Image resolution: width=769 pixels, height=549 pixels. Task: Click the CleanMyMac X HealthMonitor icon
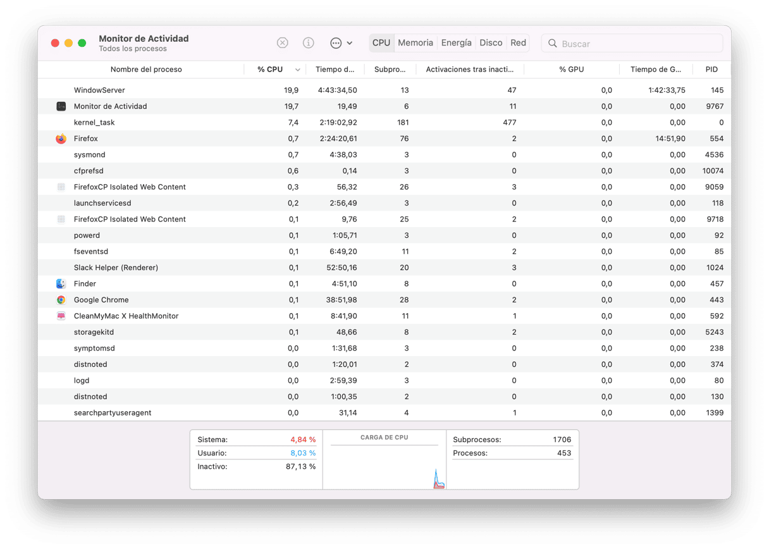pyautogui.click(x=61, y=316)
